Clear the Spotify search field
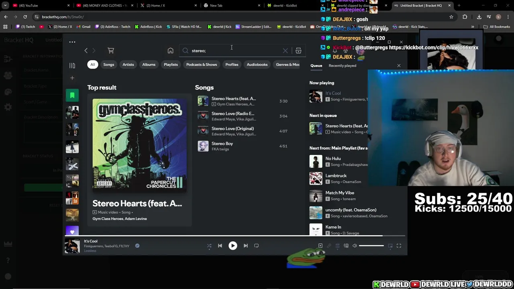 [285, 51]
